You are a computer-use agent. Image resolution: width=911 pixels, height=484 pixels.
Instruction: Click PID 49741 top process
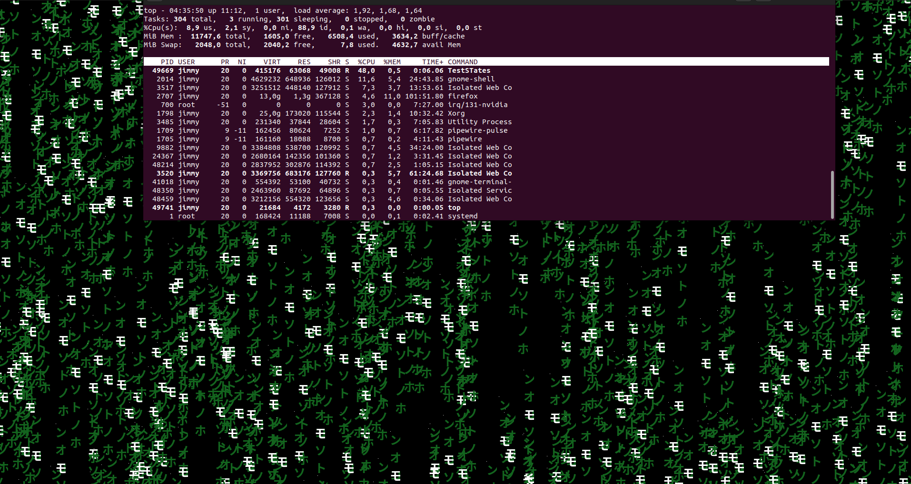pyautogui.click(x=486, y=207)
